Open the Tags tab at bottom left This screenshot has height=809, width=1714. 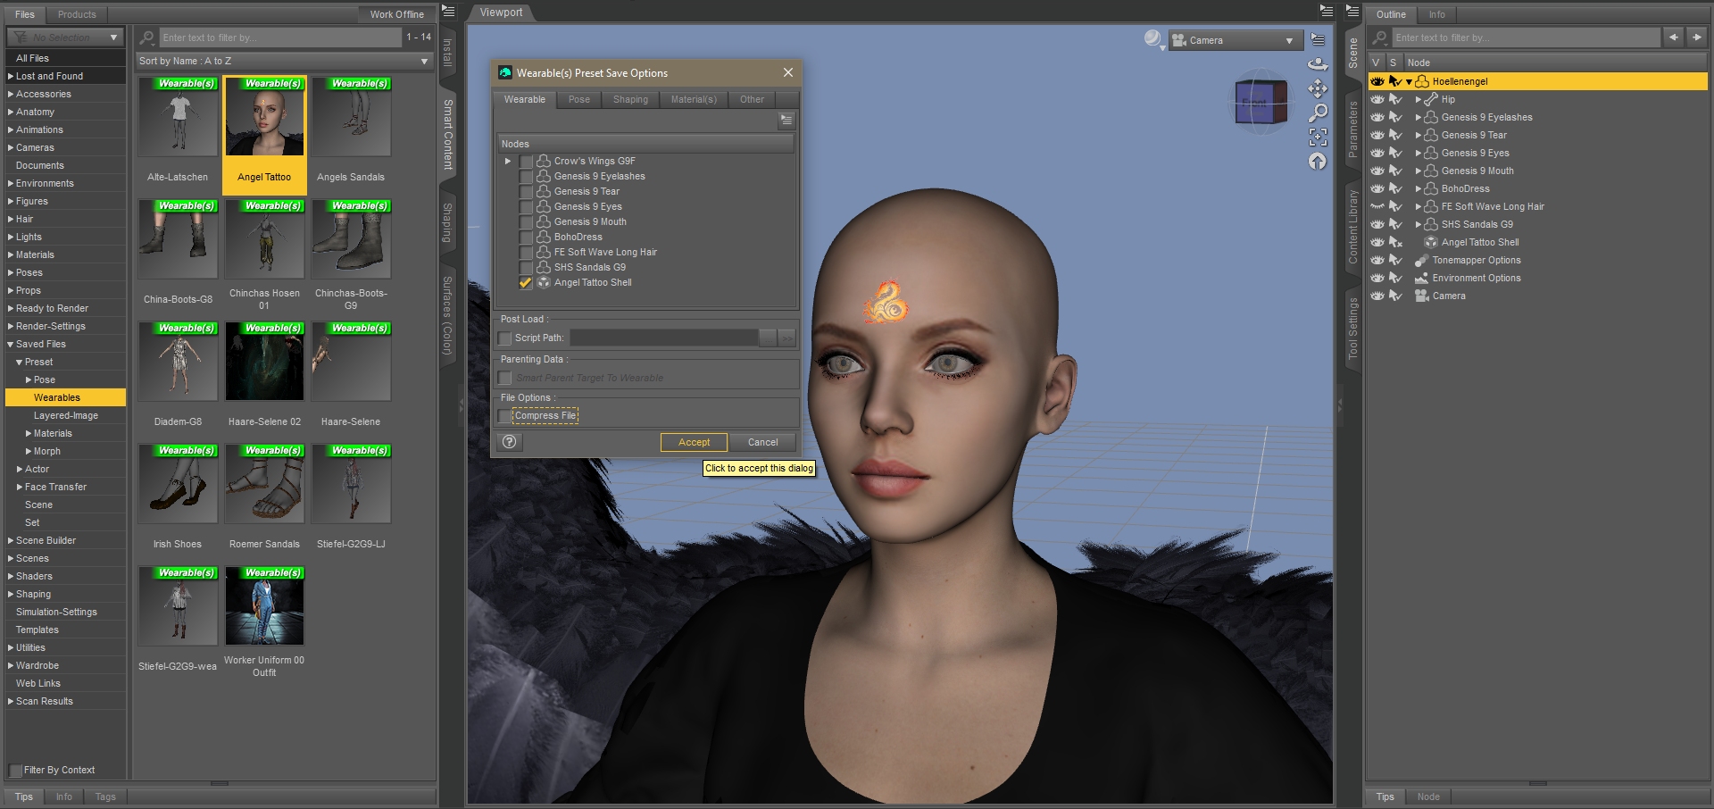(105, 796)
